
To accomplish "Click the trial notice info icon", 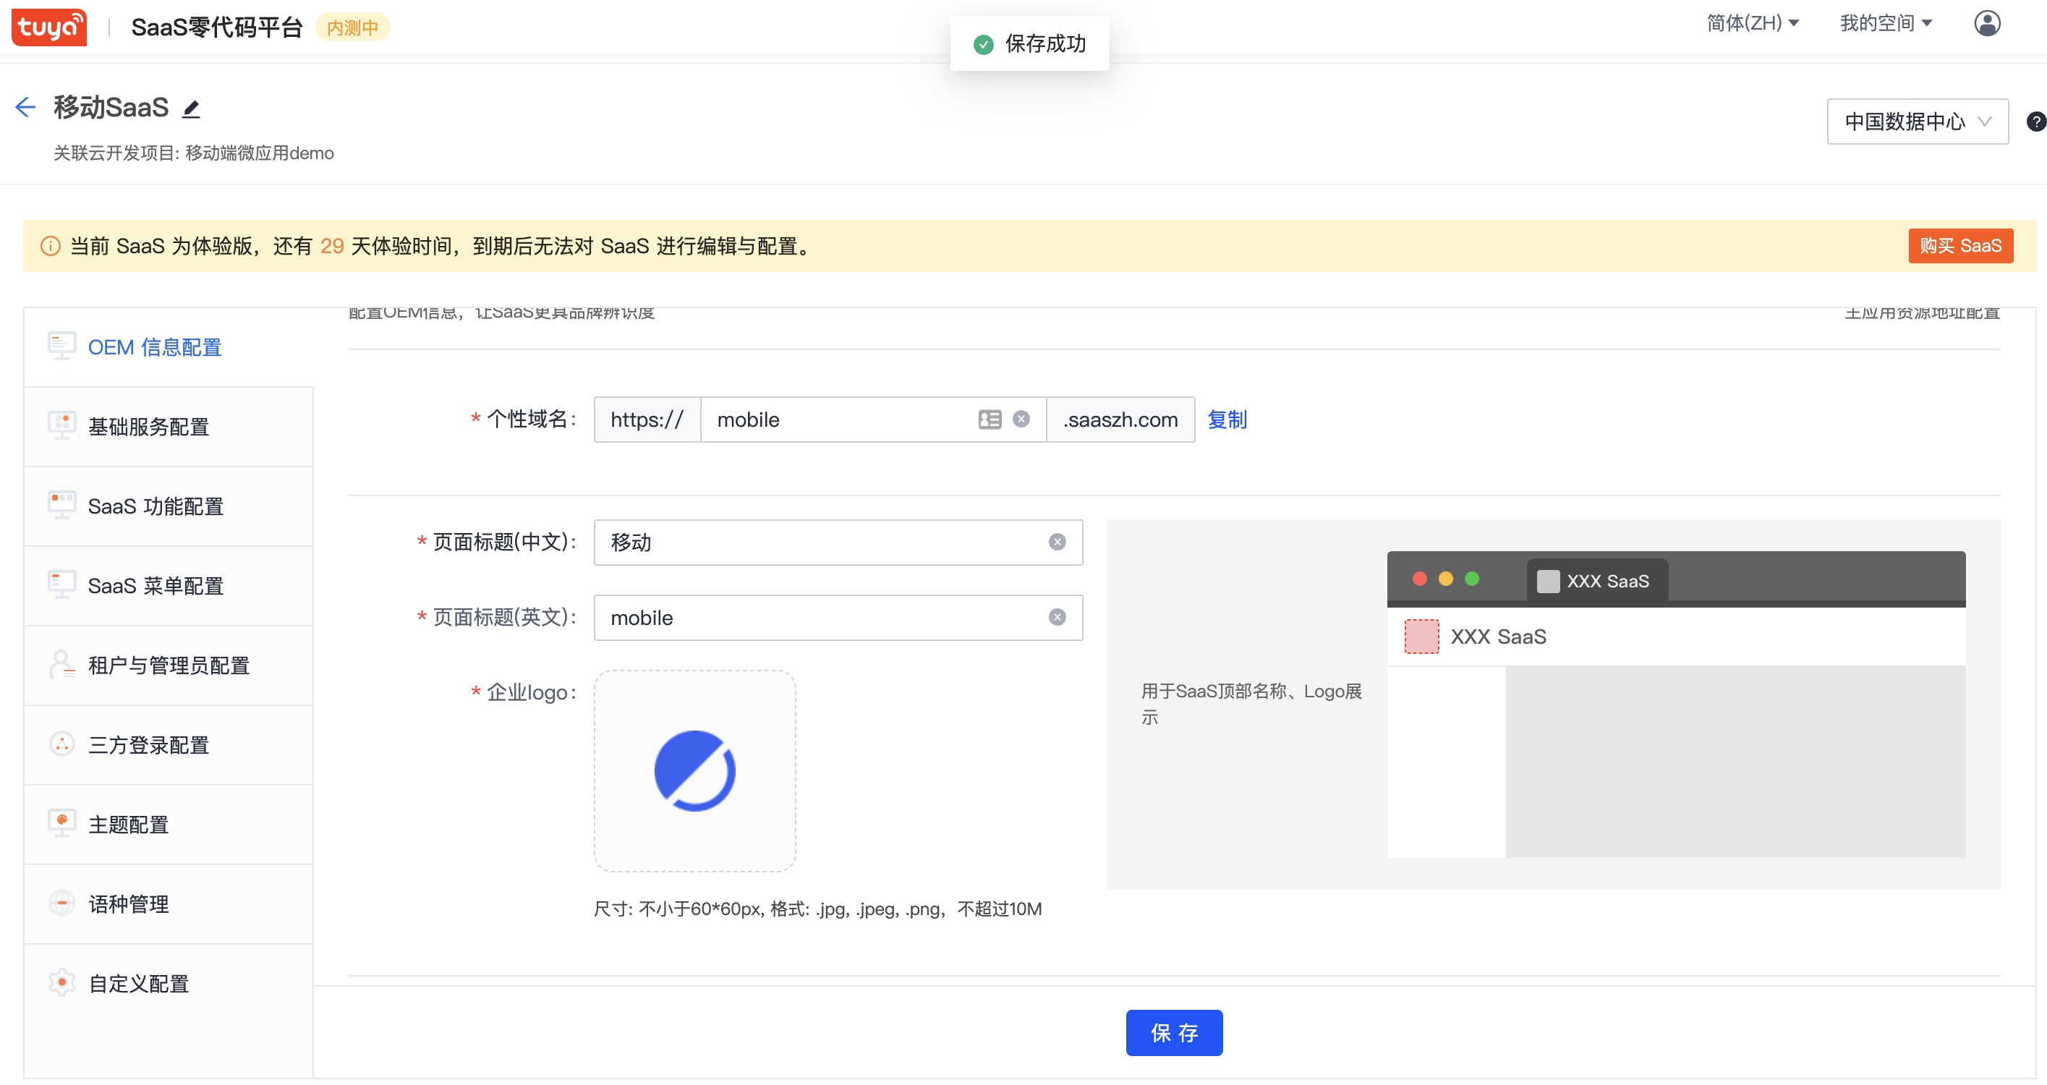I will tap(50, 247).
